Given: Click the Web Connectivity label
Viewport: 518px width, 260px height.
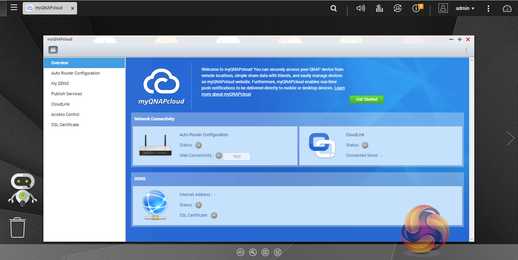Looking at the screenshot, I should tap(196, 155).
